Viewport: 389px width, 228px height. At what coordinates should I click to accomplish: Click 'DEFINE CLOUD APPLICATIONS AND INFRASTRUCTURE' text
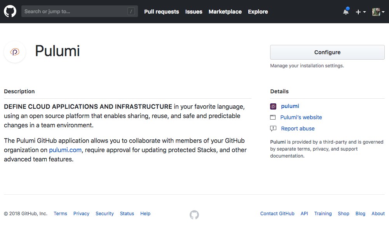(x=88, y=106)
